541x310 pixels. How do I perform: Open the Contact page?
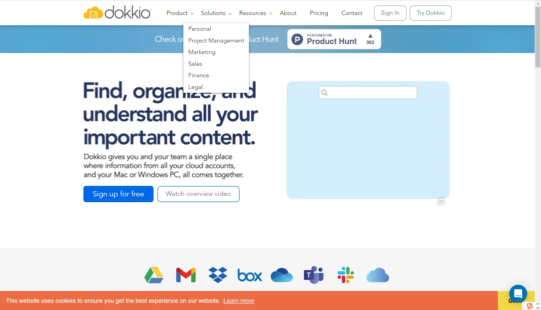click(352, 13)
